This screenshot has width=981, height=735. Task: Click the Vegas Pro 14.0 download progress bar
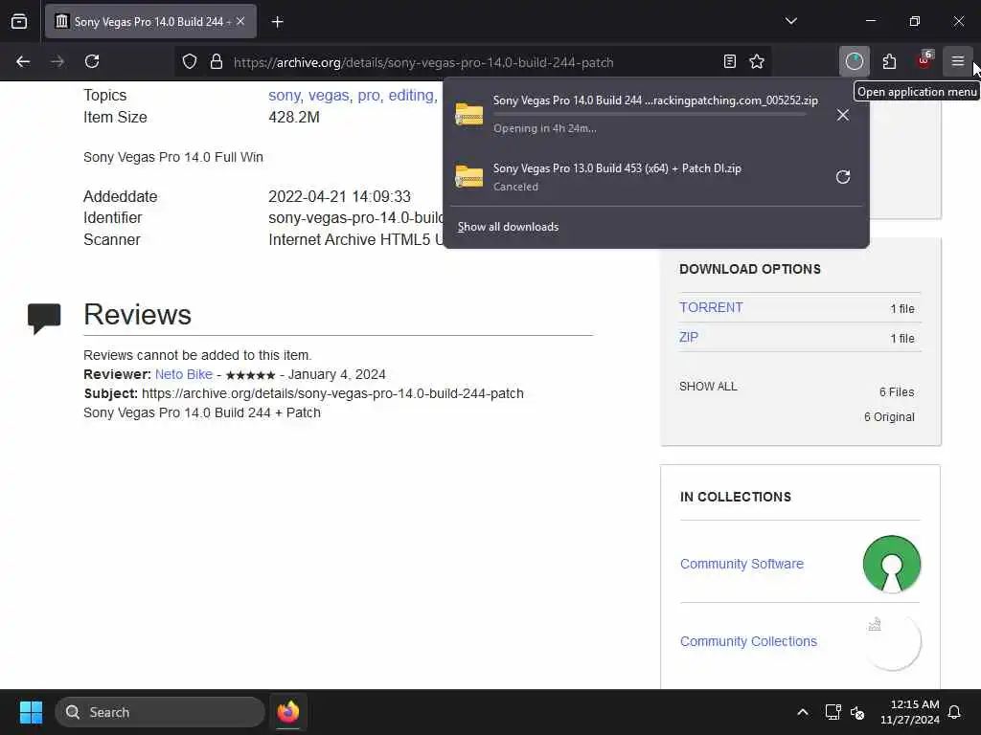click(x=650, y=115)
